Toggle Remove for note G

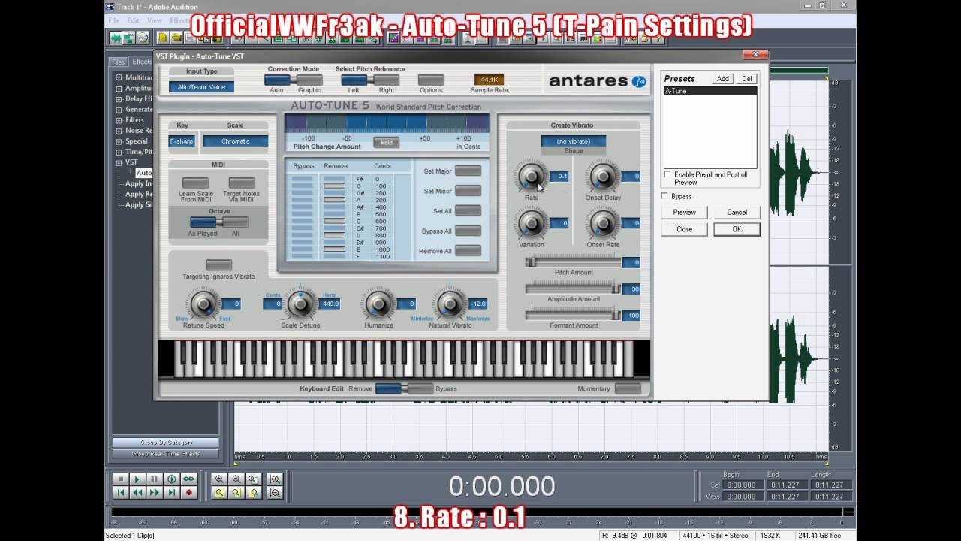click(x=334, y=186)
